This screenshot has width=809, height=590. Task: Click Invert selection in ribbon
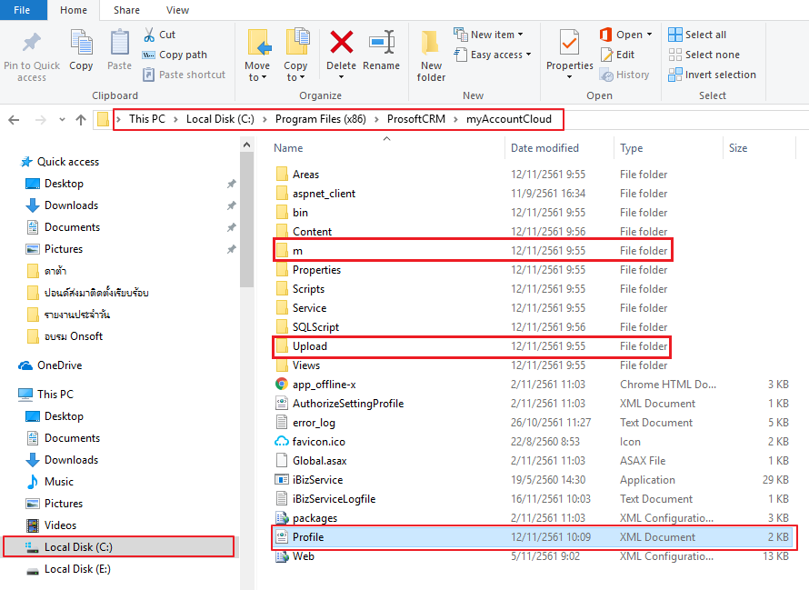712,75
